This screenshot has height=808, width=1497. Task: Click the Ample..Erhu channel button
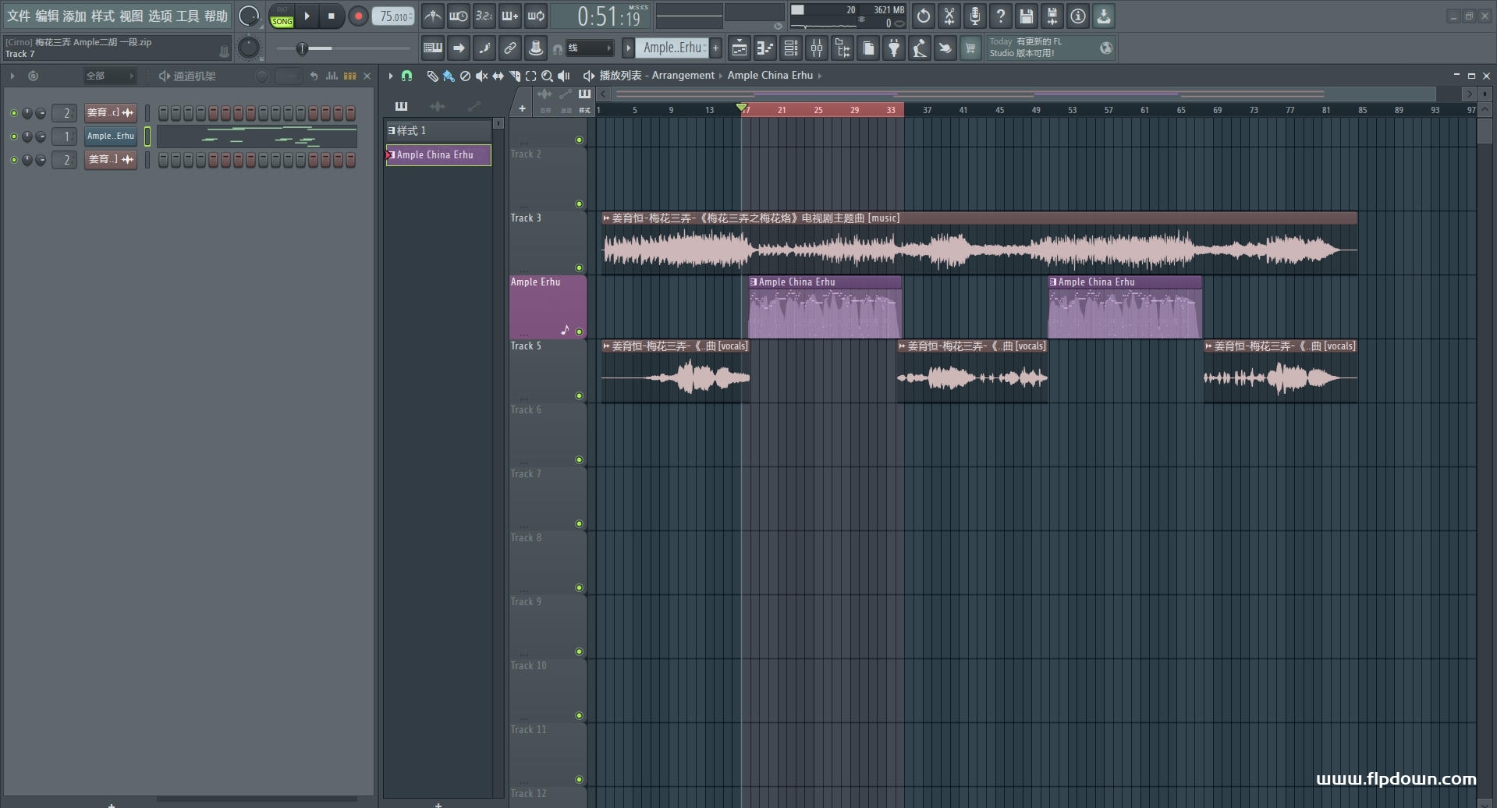[x=110, y=136]
